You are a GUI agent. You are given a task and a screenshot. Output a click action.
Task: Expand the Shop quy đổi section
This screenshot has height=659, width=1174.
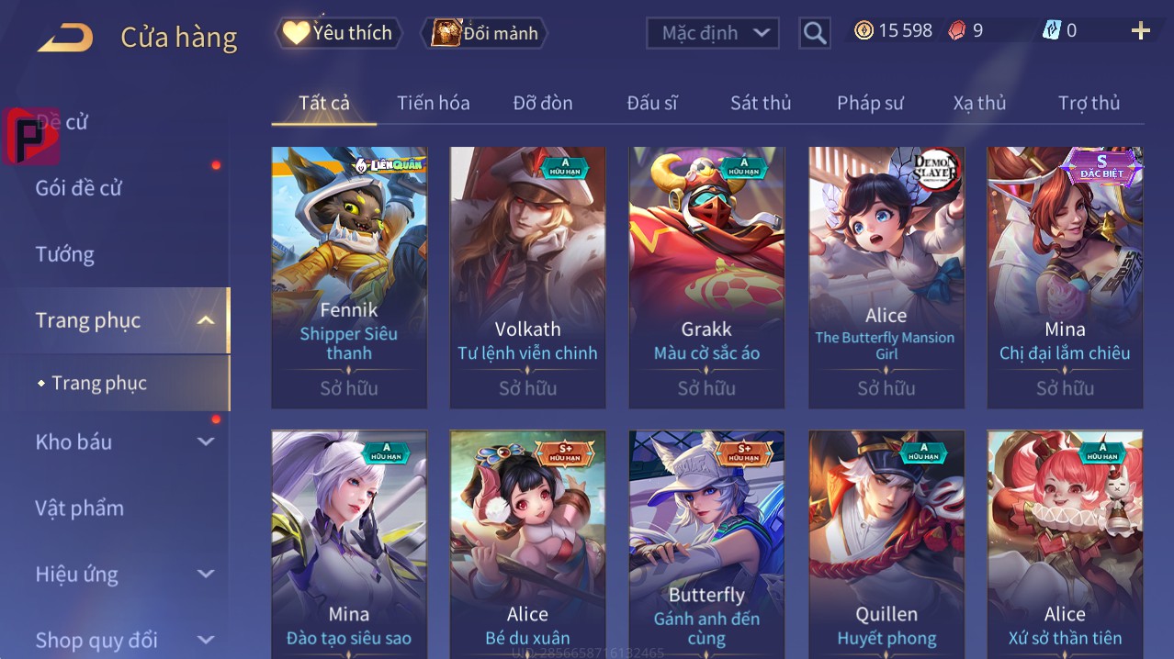pos(206,640)
